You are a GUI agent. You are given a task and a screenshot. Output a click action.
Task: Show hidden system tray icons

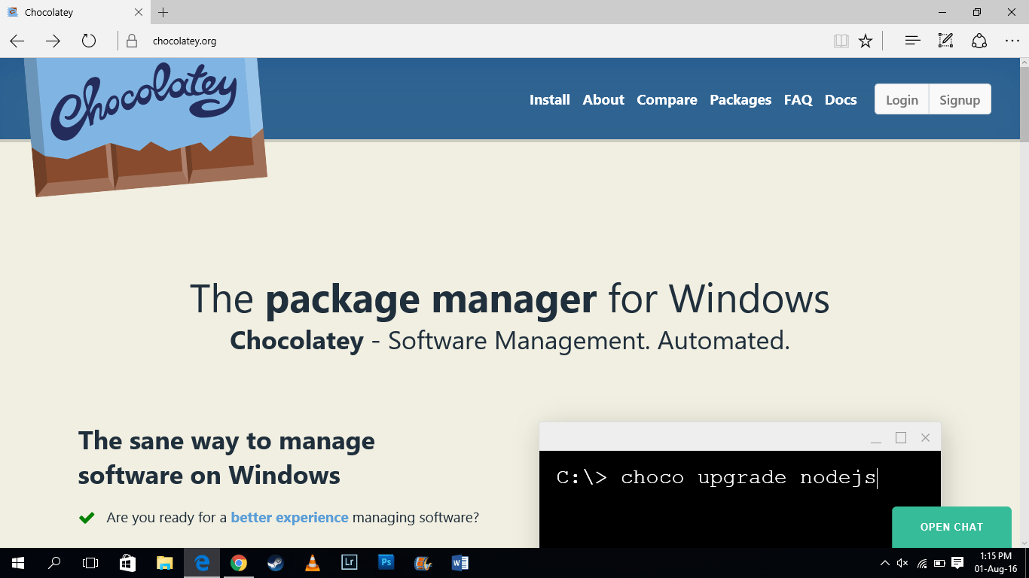point(885,563)
